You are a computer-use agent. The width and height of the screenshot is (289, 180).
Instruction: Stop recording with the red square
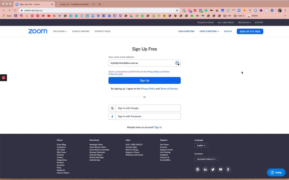pos(3,78)
